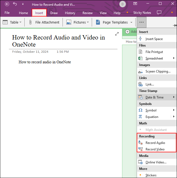Image resolution: width=177 pixels, height=178 pixels.
Task: Expand the Spreadsheet submenu arrow
Action: (174, 58)
